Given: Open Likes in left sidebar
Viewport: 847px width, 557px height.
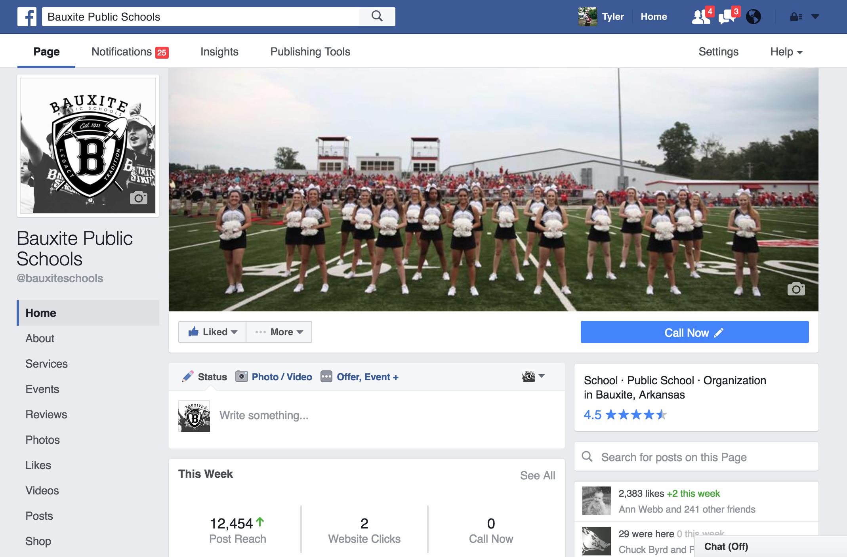Looking at the screenshot, I should point(38,465).
